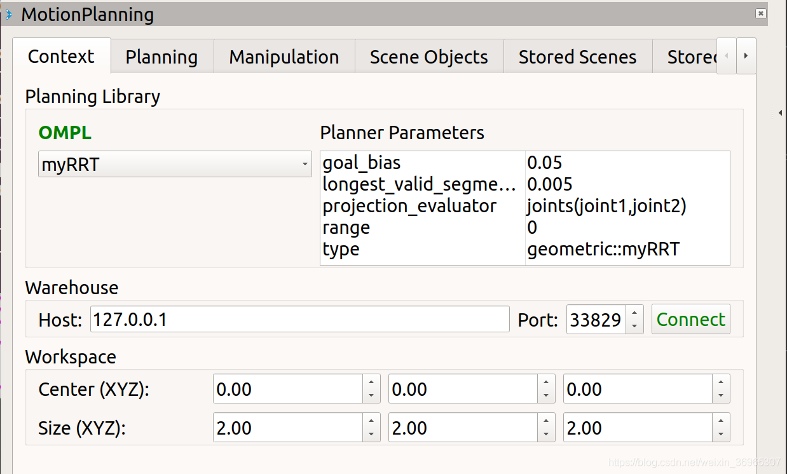The width and height of the screenshot is (787, 474).
Task: Switch to the Planning tab
Action: [161, 57]
